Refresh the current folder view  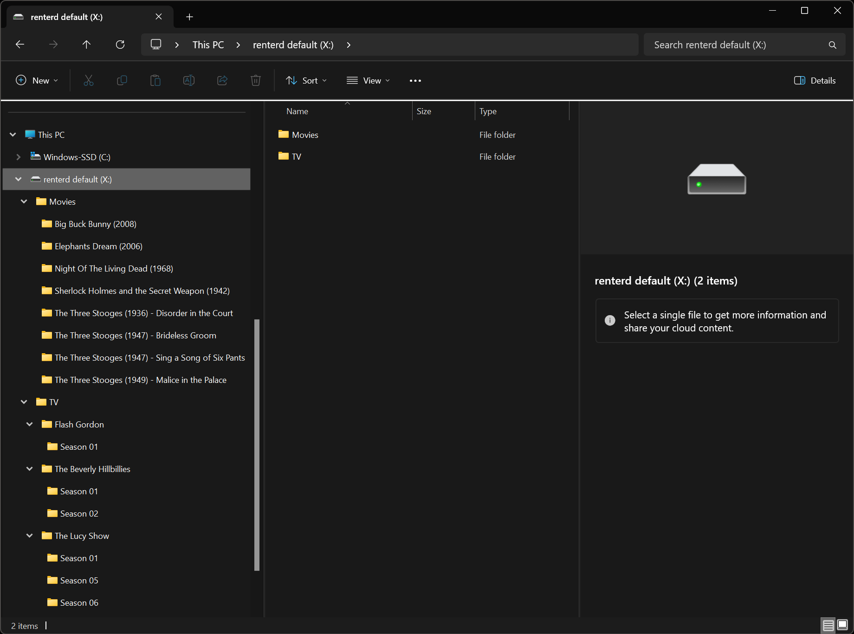tap(120, 45)
